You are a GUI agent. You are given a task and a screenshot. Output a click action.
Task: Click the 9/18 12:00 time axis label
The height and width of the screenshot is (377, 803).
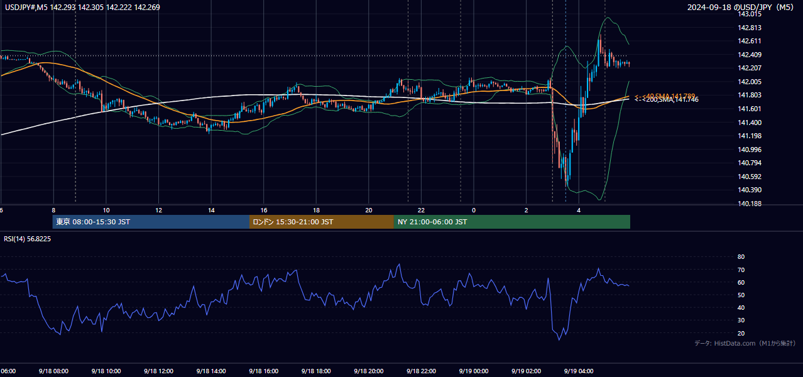(158, 371)
